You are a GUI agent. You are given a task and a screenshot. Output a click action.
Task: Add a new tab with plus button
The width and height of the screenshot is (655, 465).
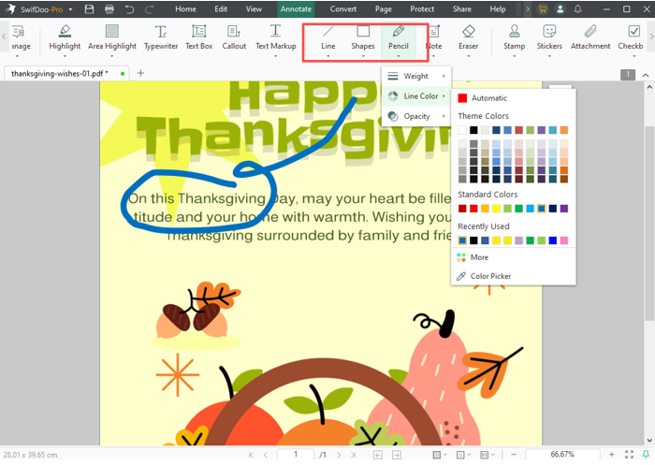tap(140, 73)
